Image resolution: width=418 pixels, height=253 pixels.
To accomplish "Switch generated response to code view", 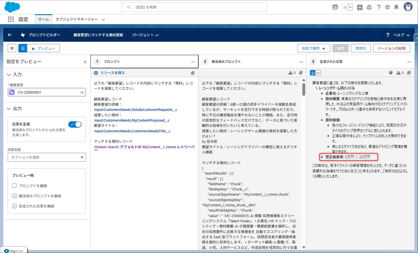I will pos(318,73).
